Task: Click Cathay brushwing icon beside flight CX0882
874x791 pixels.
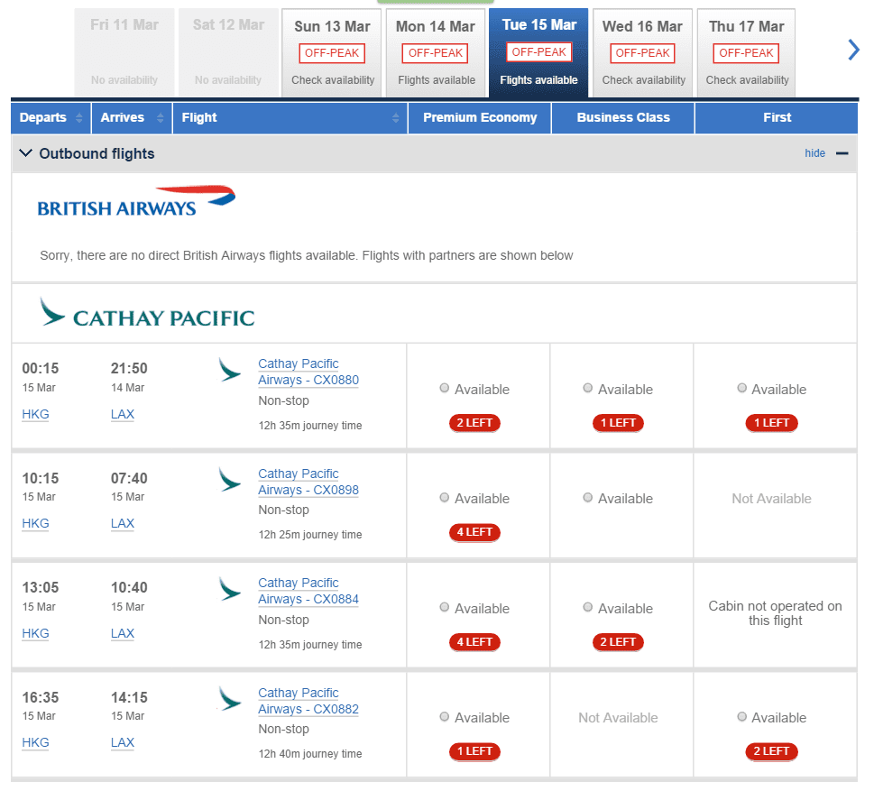Action: pyautogui.click(x=230, y=699)
